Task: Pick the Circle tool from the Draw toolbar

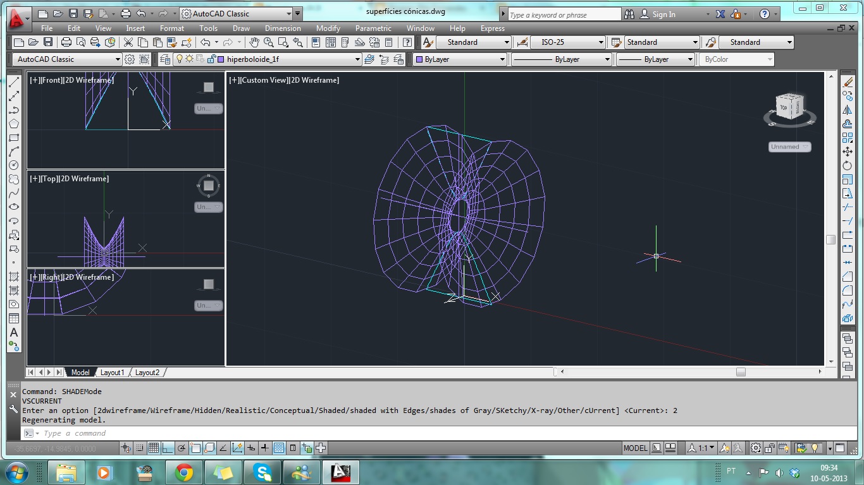Action: click(14, 165)
